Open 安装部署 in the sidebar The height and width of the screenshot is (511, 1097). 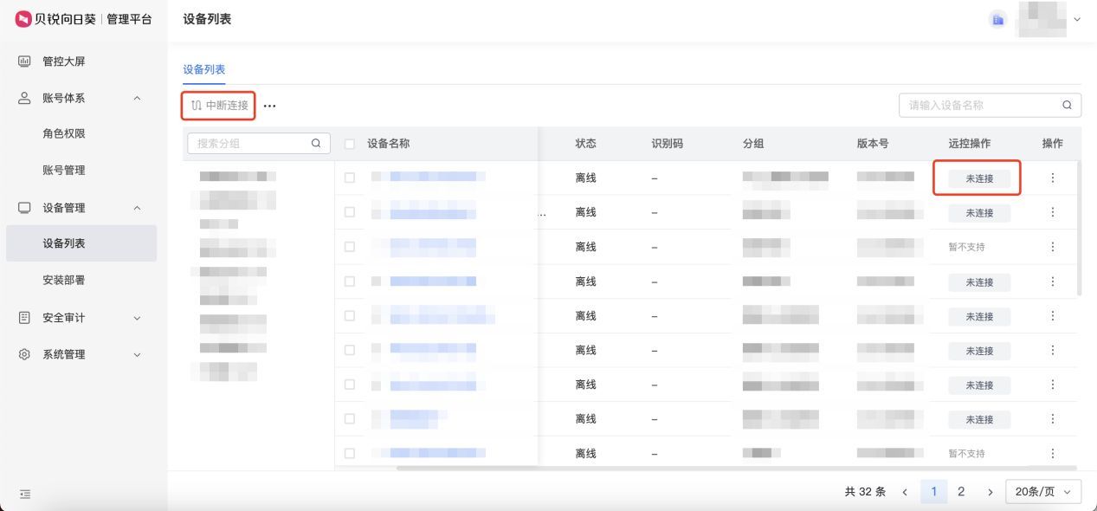[x=64, y=281]
